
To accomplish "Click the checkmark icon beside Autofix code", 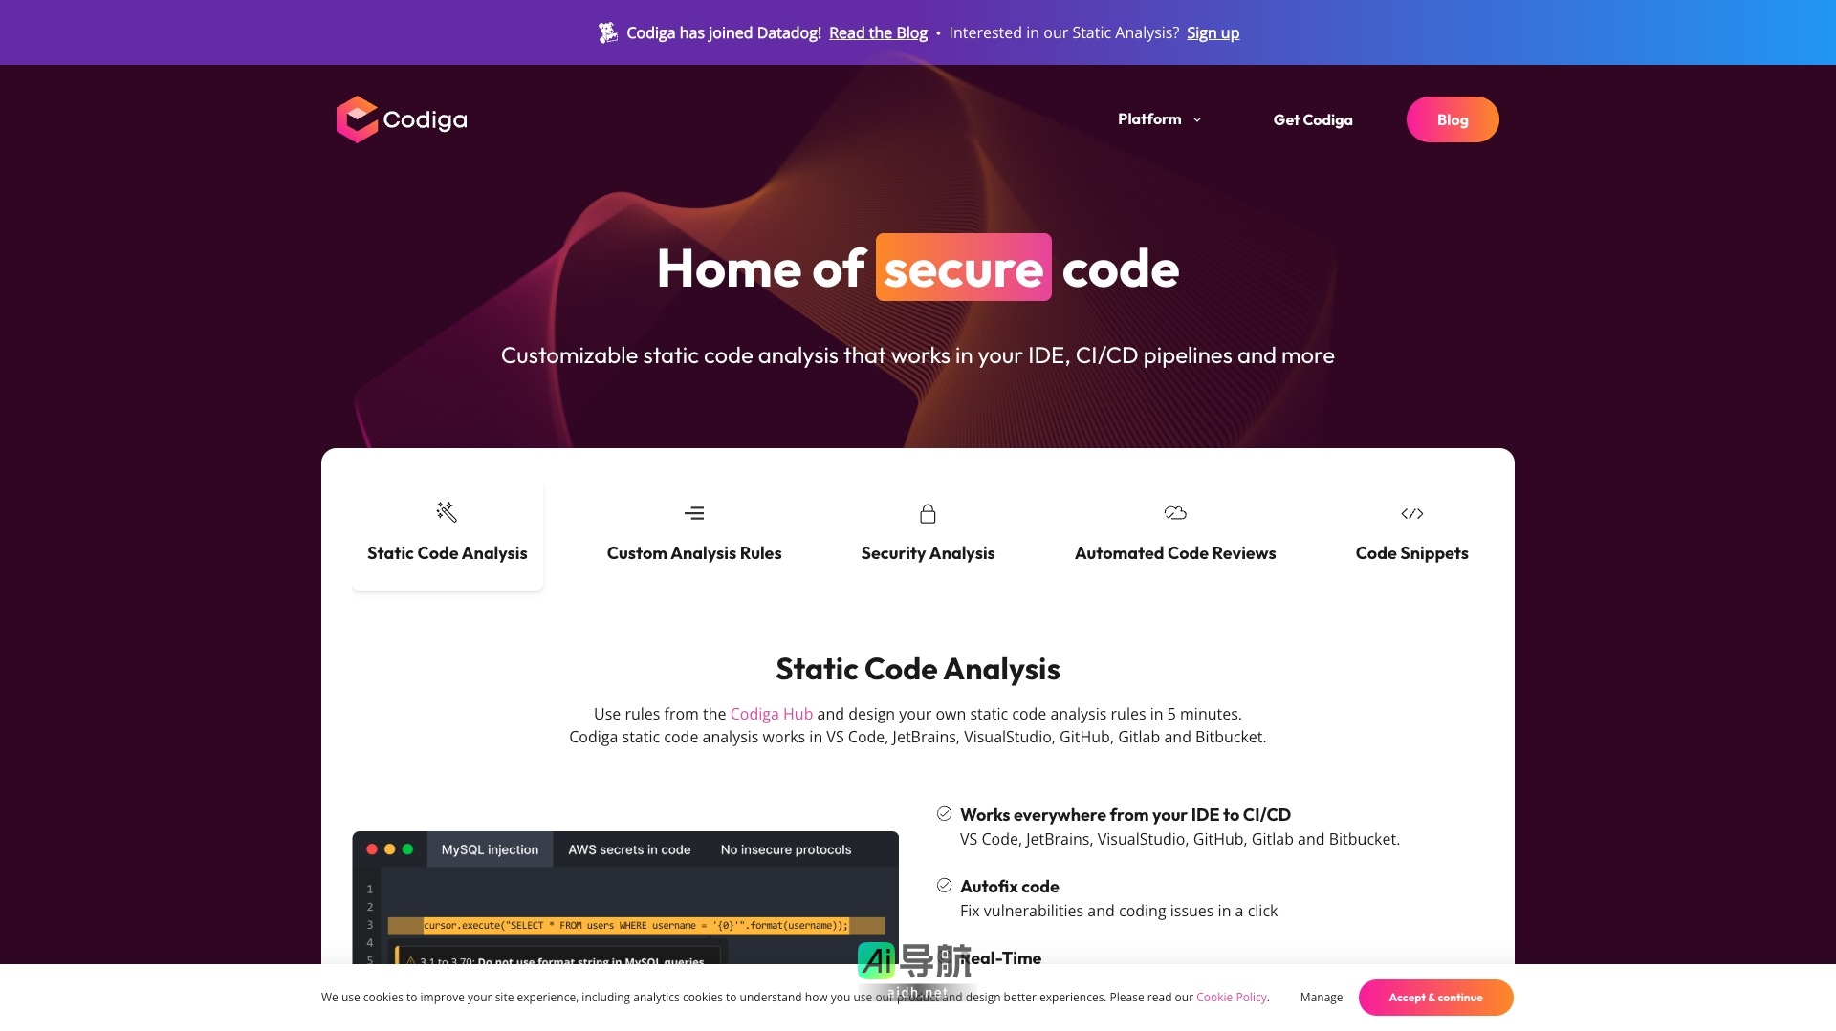I will click(944, 886).
